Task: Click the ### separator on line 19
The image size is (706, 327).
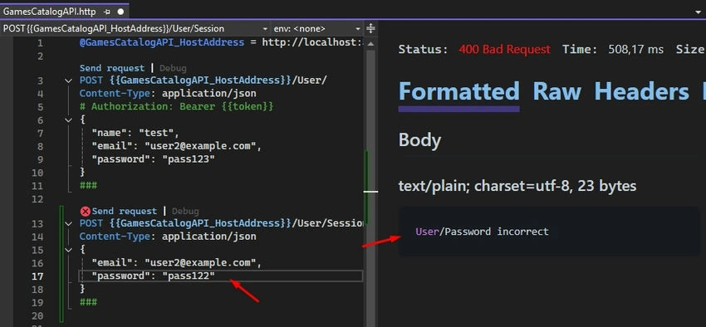Action: (88, 302)
